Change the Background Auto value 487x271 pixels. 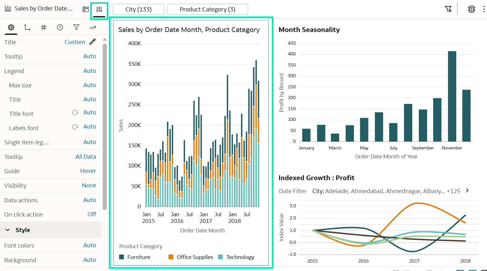[x=90, y=260]
